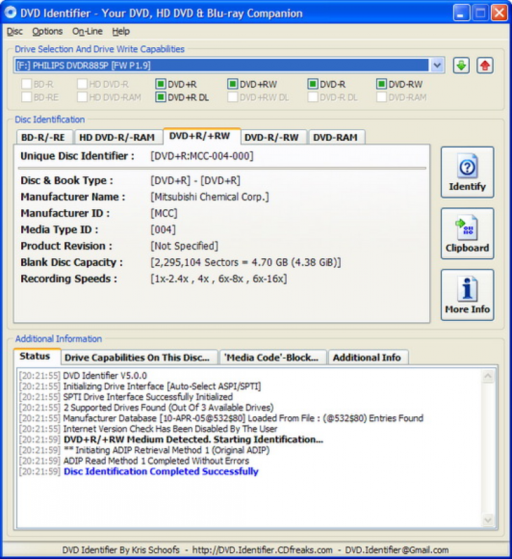The height and width of the screenshot is (559, 512).
Task: Click the green down-arrow drive button
Action: coord(461,66)
